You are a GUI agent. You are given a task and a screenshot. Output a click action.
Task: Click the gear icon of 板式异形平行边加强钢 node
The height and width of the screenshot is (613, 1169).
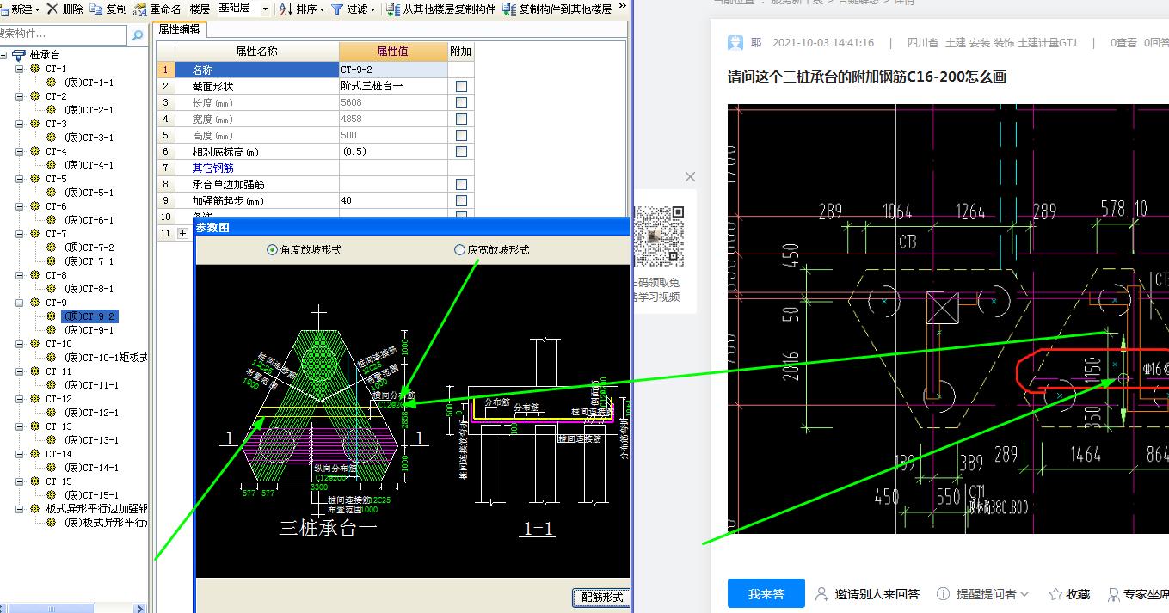[34, 509]
